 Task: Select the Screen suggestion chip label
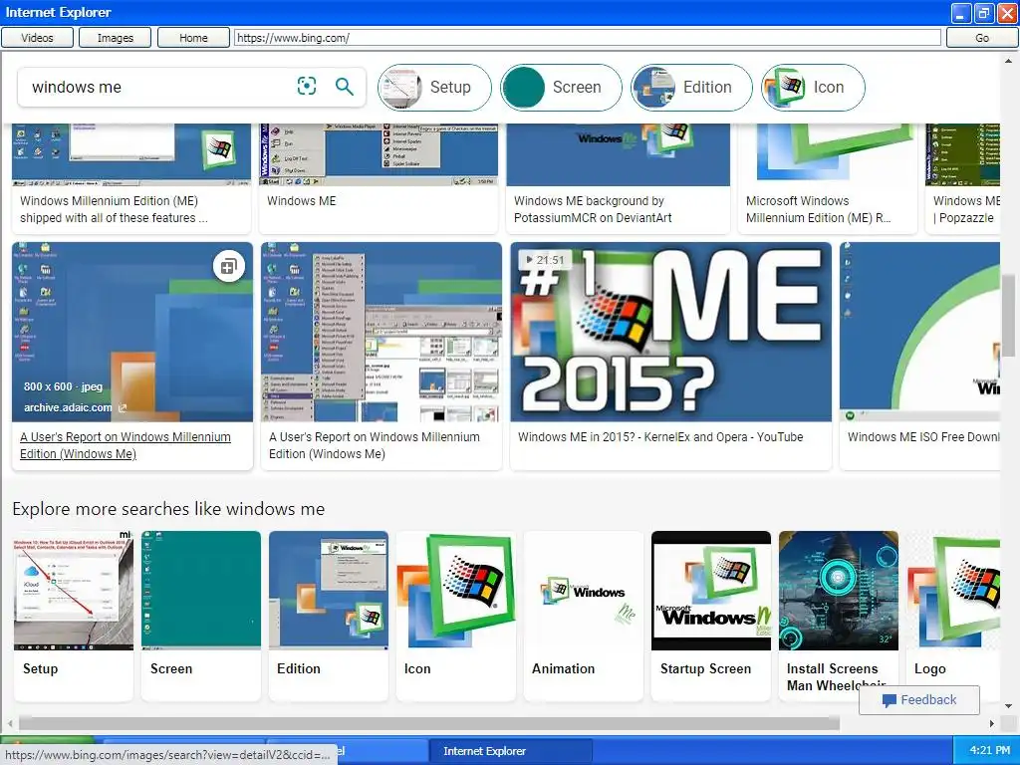point(577,88)
